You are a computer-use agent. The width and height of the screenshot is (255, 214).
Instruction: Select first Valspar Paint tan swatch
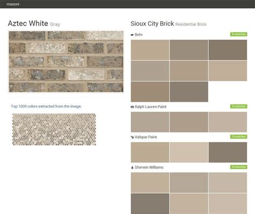pyautogui.click(x=150, y=152)
